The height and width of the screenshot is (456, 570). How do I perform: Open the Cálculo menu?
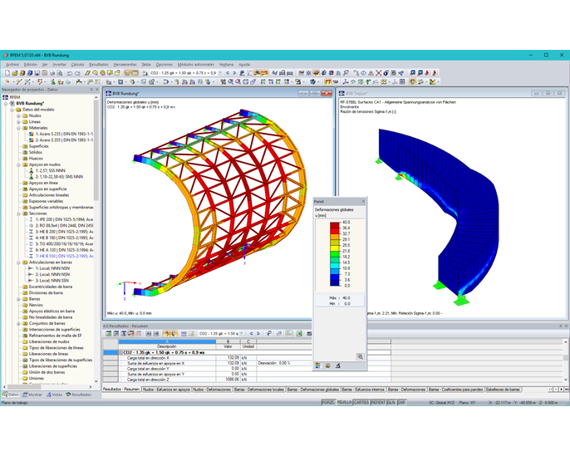click(77, 64)
